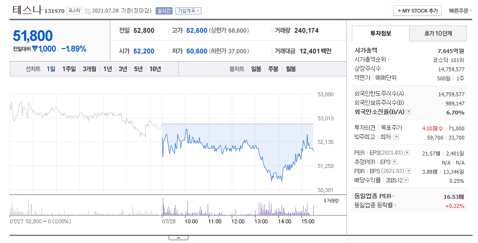
Task: Click the 코스닥 101위 ranking value
Action: tap(449, 60)
